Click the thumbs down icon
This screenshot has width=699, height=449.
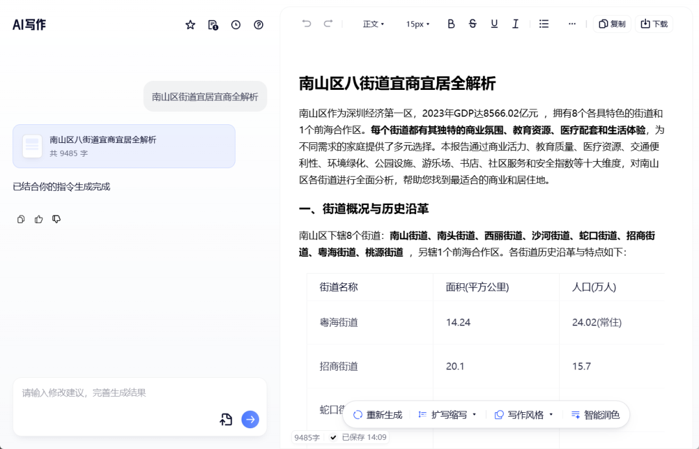click(57, 219)
